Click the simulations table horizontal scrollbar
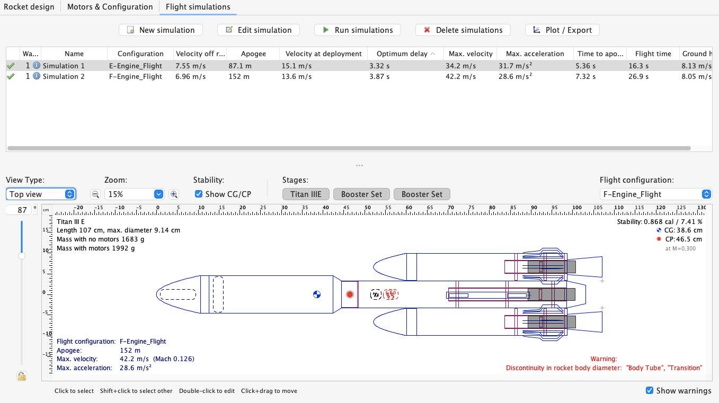Viewport: 719px width, 403px height. pyautogui.click(x=349, y=148)
